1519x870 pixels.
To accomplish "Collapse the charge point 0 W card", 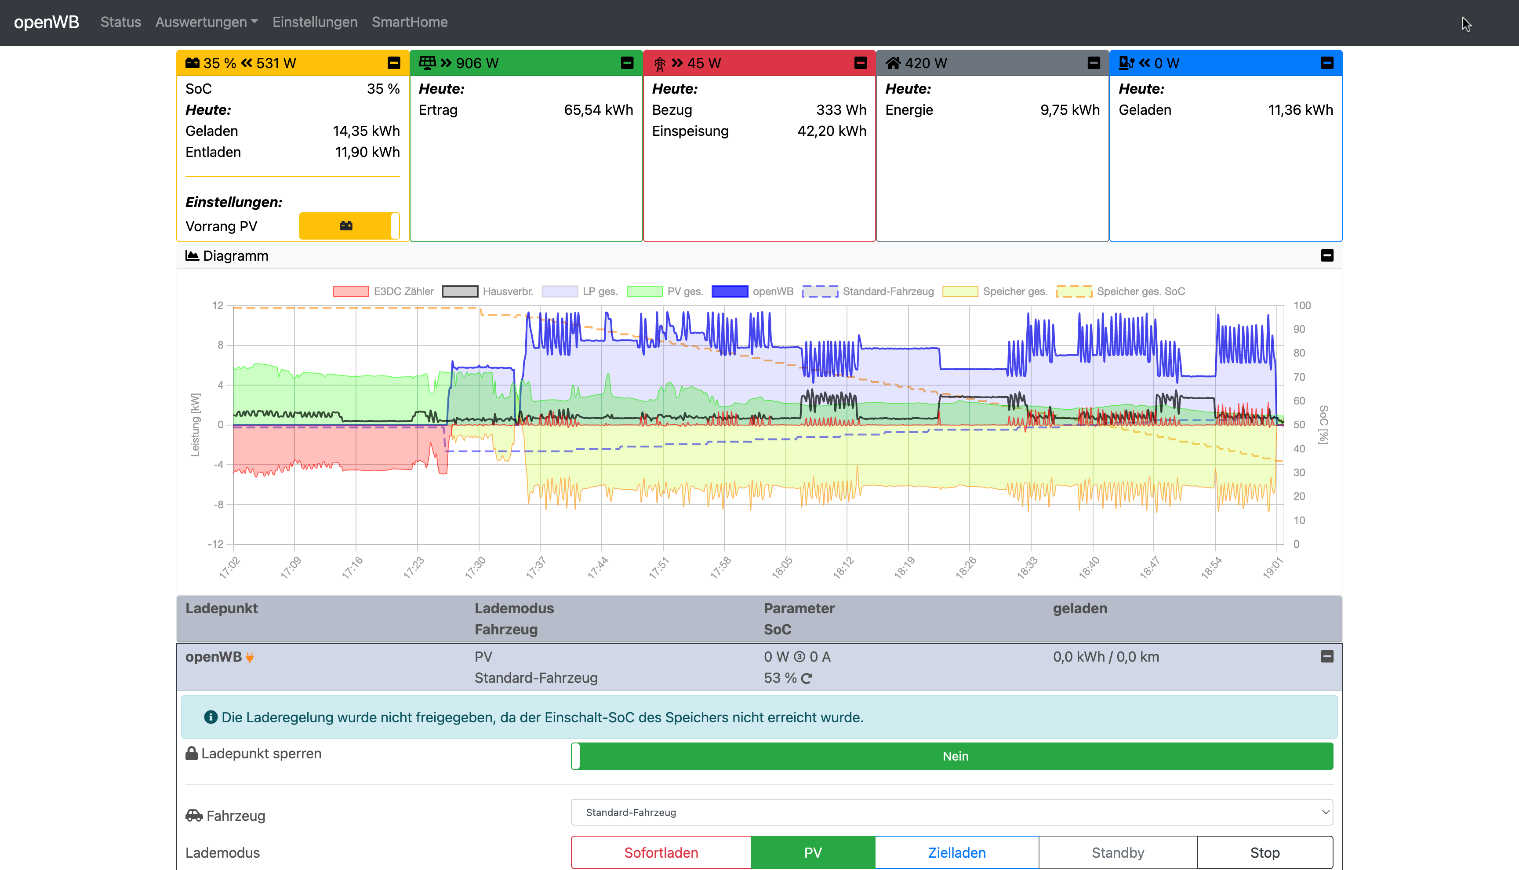I will 1327,63.
